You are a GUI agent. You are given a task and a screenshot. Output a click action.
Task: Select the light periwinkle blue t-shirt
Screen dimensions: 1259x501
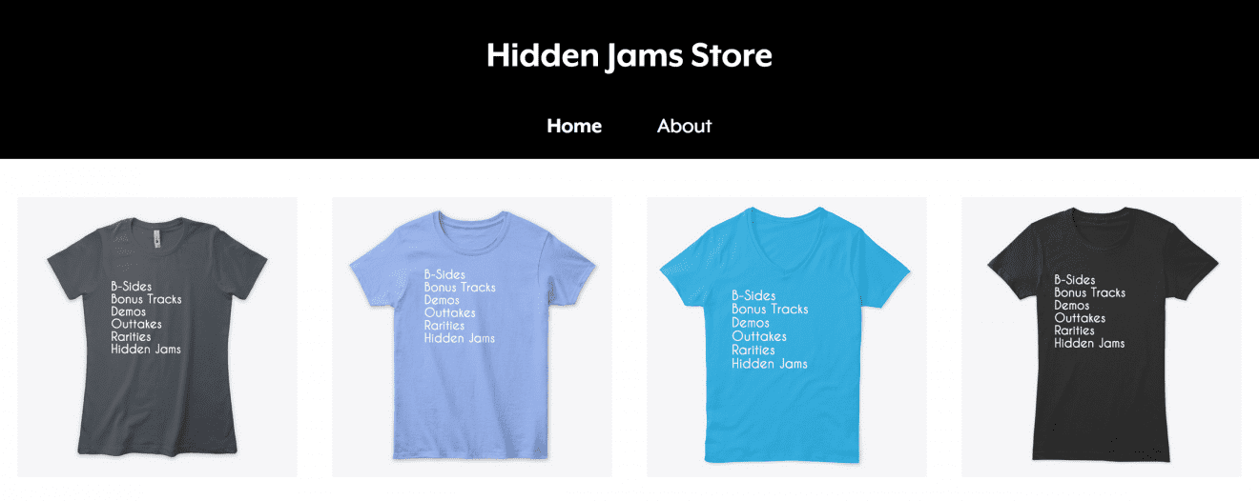click(472, 337)
